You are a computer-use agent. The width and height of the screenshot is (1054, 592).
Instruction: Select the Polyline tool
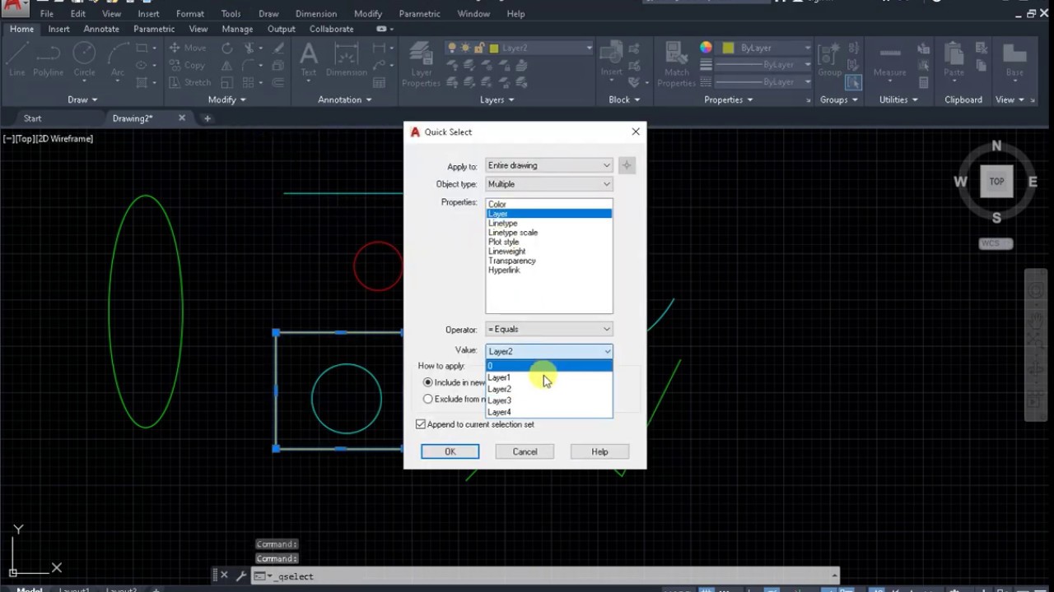(49, 60)
